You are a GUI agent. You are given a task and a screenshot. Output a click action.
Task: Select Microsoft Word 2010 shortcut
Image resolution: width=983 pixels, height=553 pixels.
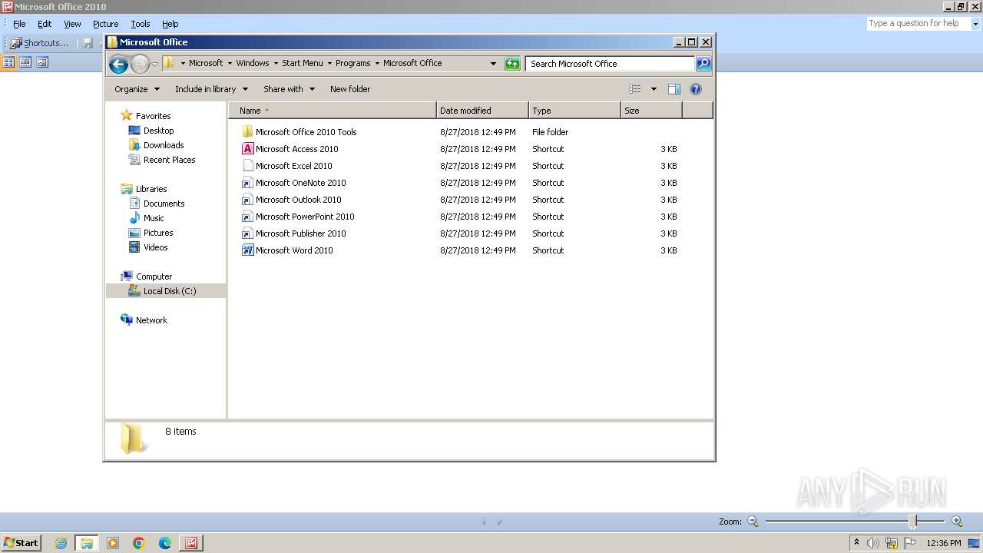(294, 250)
